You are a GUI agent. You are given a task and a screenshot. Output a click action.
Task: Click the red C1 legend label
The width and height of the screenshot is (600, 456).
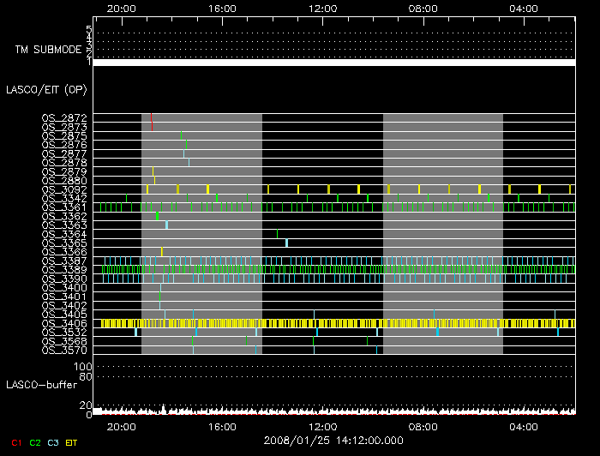(x=15, y=441)
